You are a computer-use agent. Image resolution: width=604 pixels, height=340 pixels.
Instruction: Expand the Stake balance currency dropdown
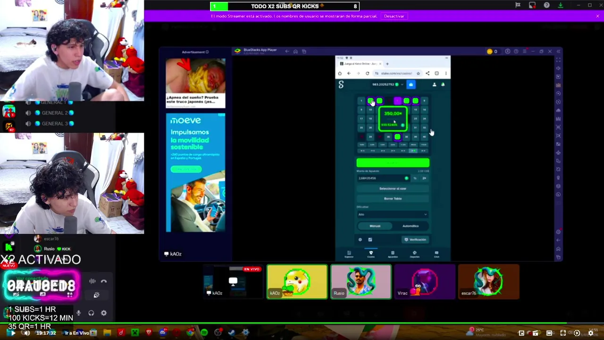tap(402, 85)
